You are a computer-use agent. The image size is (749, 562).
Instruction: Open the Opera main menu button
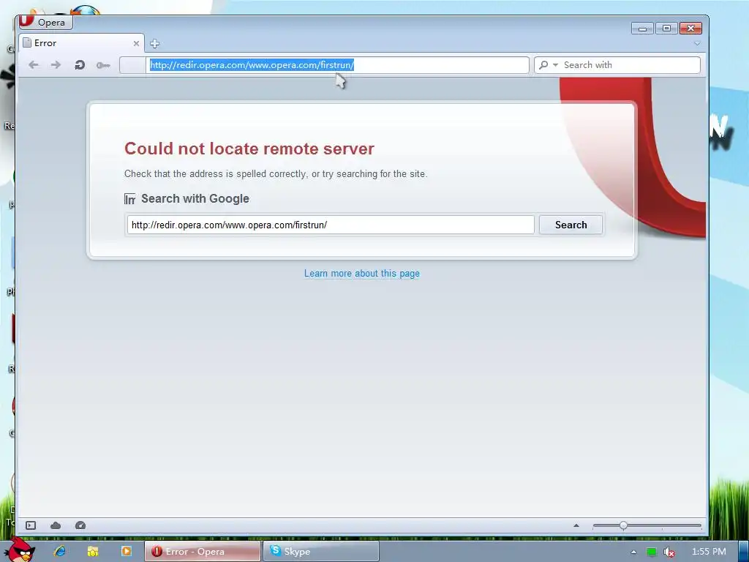pos(45,22)
